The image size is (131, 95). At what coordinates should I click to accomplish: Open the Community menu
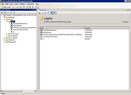coord(30,4)
